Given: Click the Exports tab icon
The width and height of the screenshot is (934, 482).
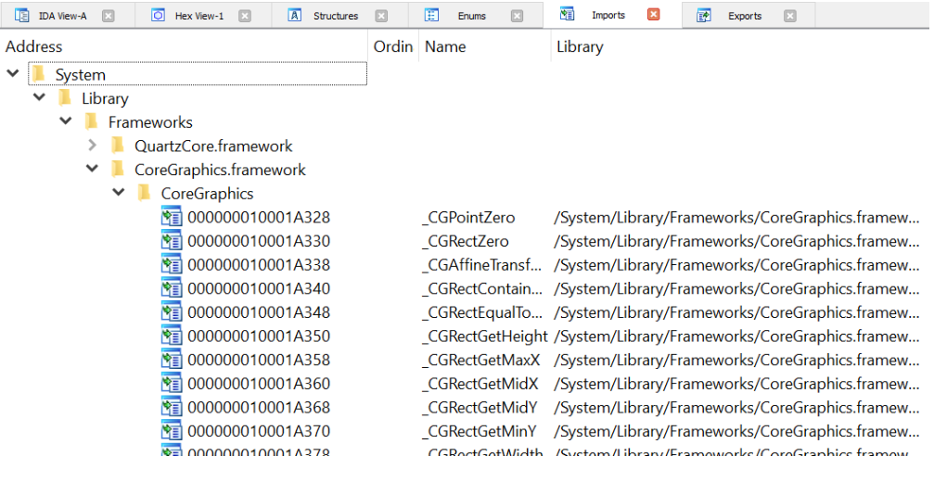Looking at the screenshot, I should tap(703, 16).
